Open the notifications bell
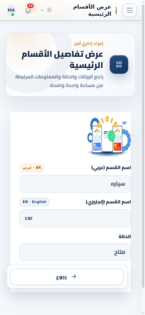 pos(28,10)
